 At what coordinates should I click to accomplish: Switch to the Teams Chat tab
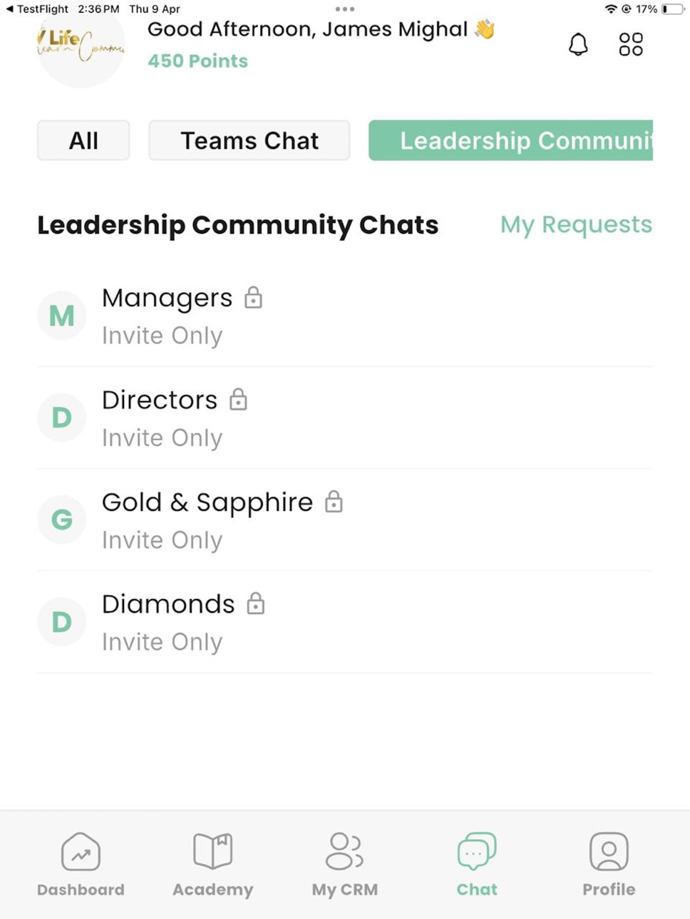coord(249,140)
